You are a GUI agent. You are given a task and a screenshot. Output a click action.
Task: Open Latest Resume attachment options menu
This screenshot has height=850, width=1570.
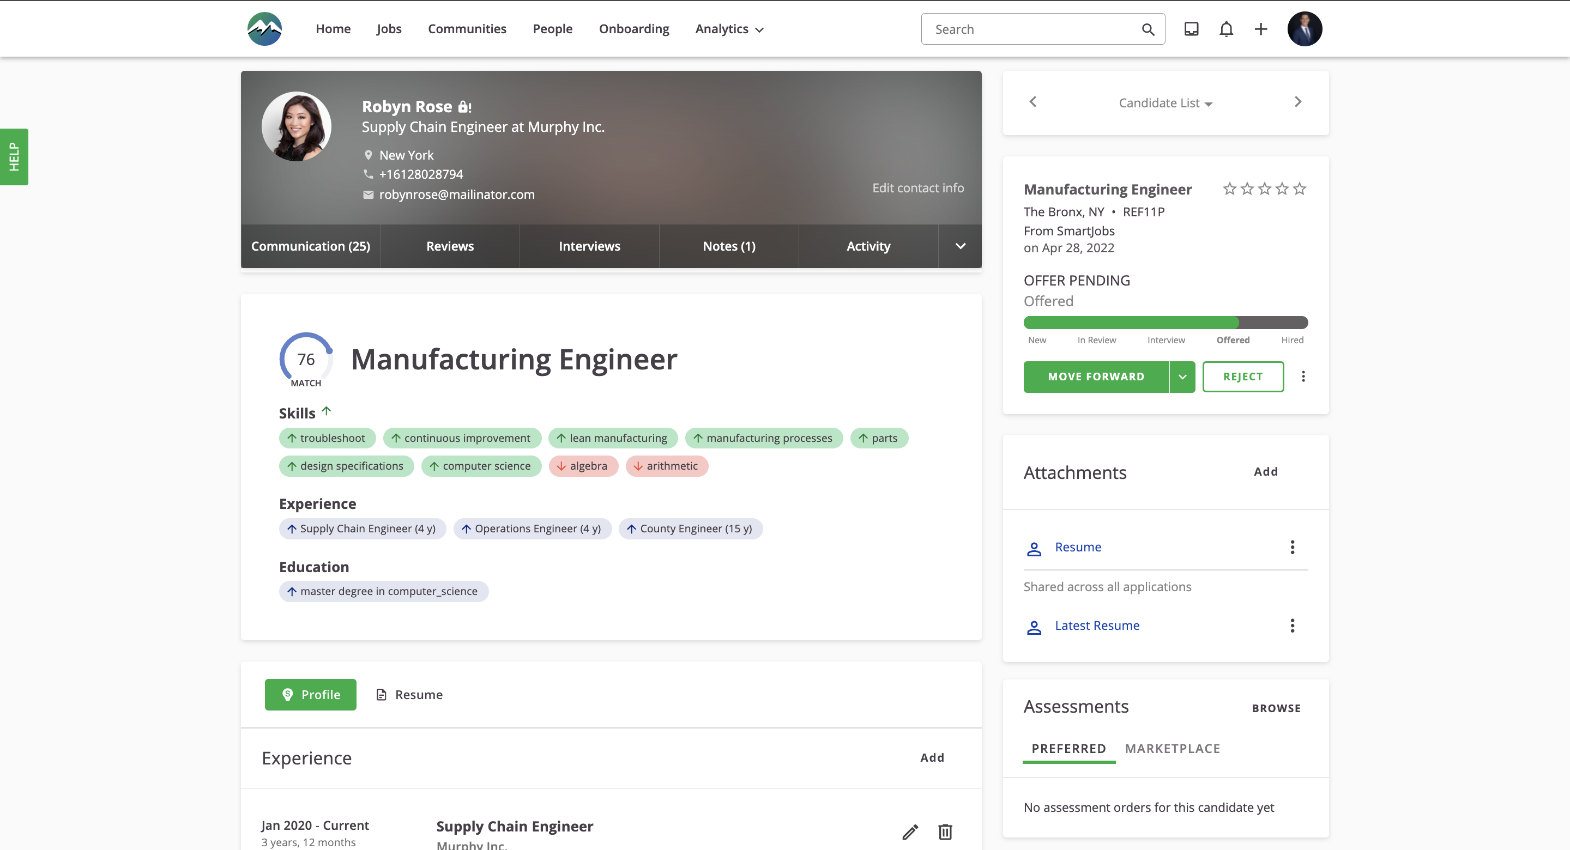[1292, 626]
